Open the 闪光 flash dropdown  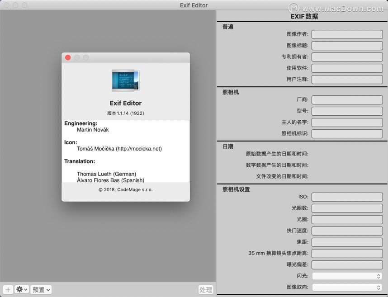[x=347, y=276]
